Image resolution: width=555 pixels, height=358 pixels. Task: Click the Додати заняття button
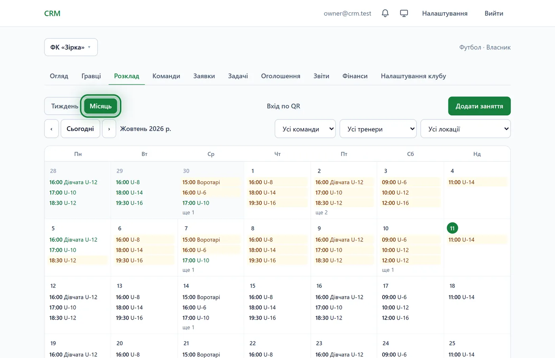(x=479, y=106)
